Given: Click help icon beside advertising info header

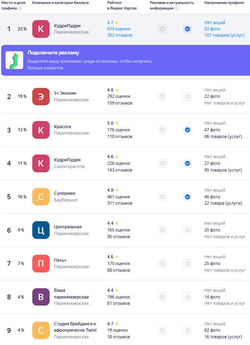Looking at the screenshot, I should tap(176, 8).
